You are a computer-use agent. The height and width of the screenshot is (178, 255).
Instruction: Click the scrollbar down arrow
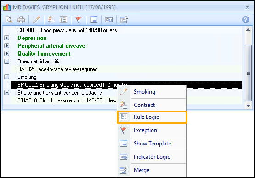[x=248, y=106]
